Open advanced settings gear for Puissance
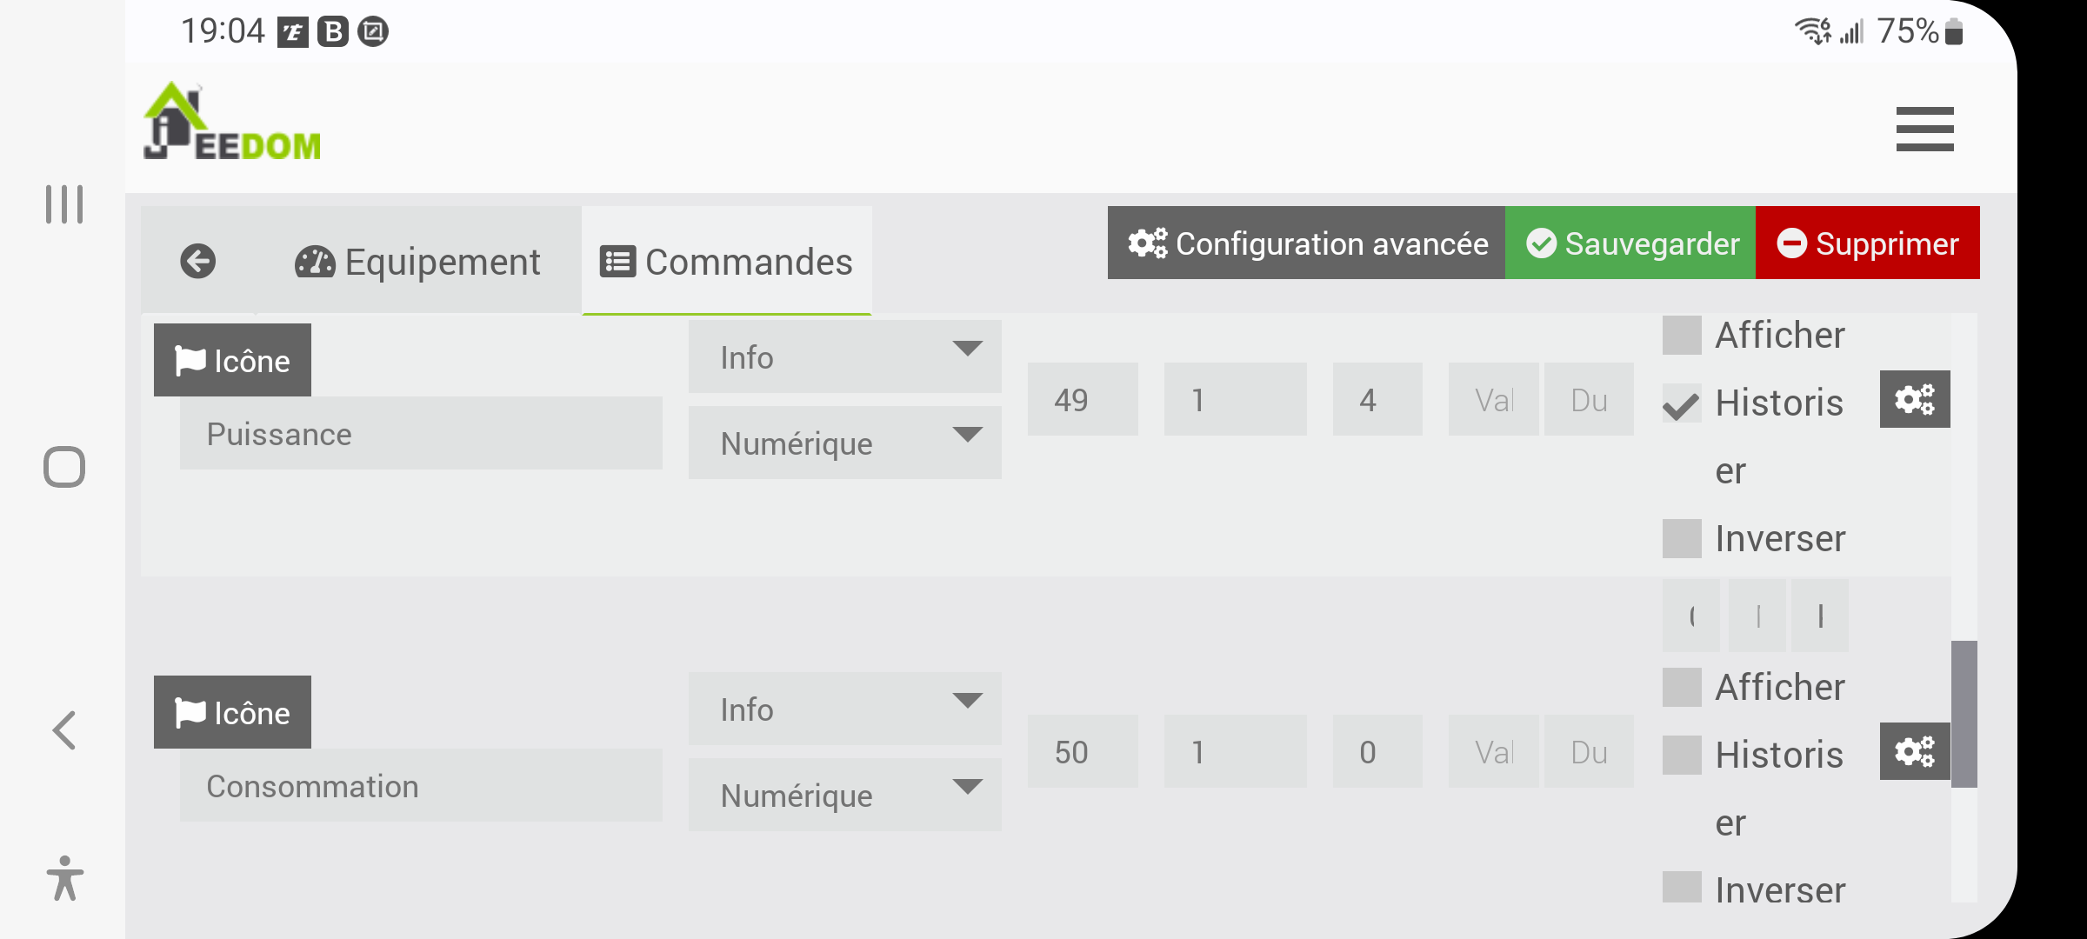The width and height of the screenshot is (2087, 939). pos(1914,399)
